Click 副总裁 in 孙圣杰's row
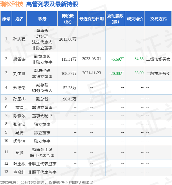The width and height of the screenshot is (172, 185). 42,99
